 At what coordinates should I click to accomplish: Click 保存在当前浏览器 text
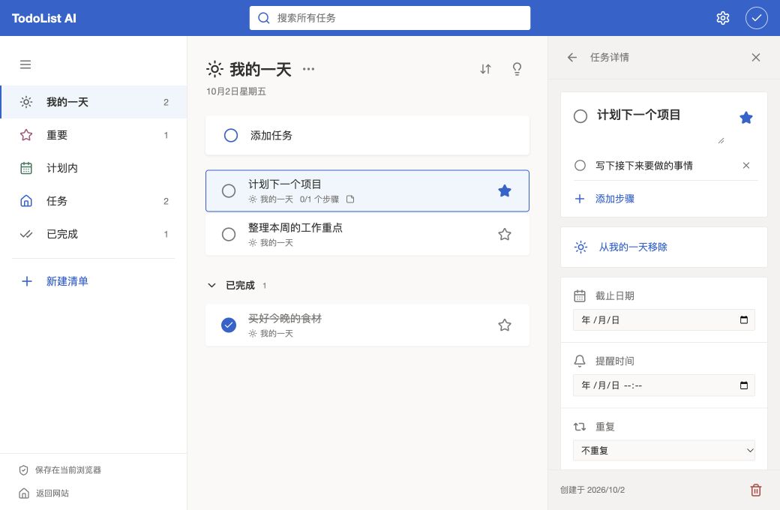tap(68, 470)
